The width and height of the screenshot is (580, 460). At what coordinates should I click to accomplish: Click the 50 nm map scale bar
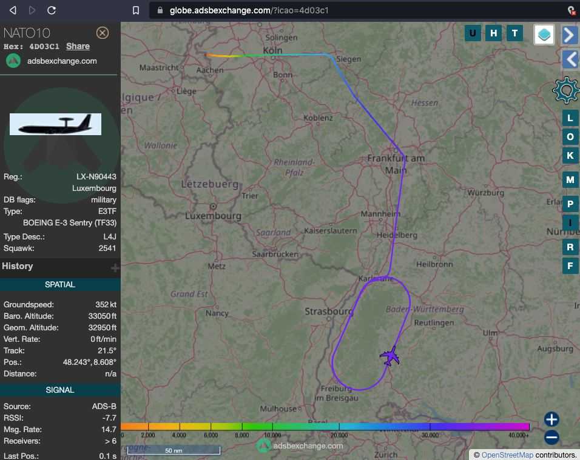click(x=174, y=450)
